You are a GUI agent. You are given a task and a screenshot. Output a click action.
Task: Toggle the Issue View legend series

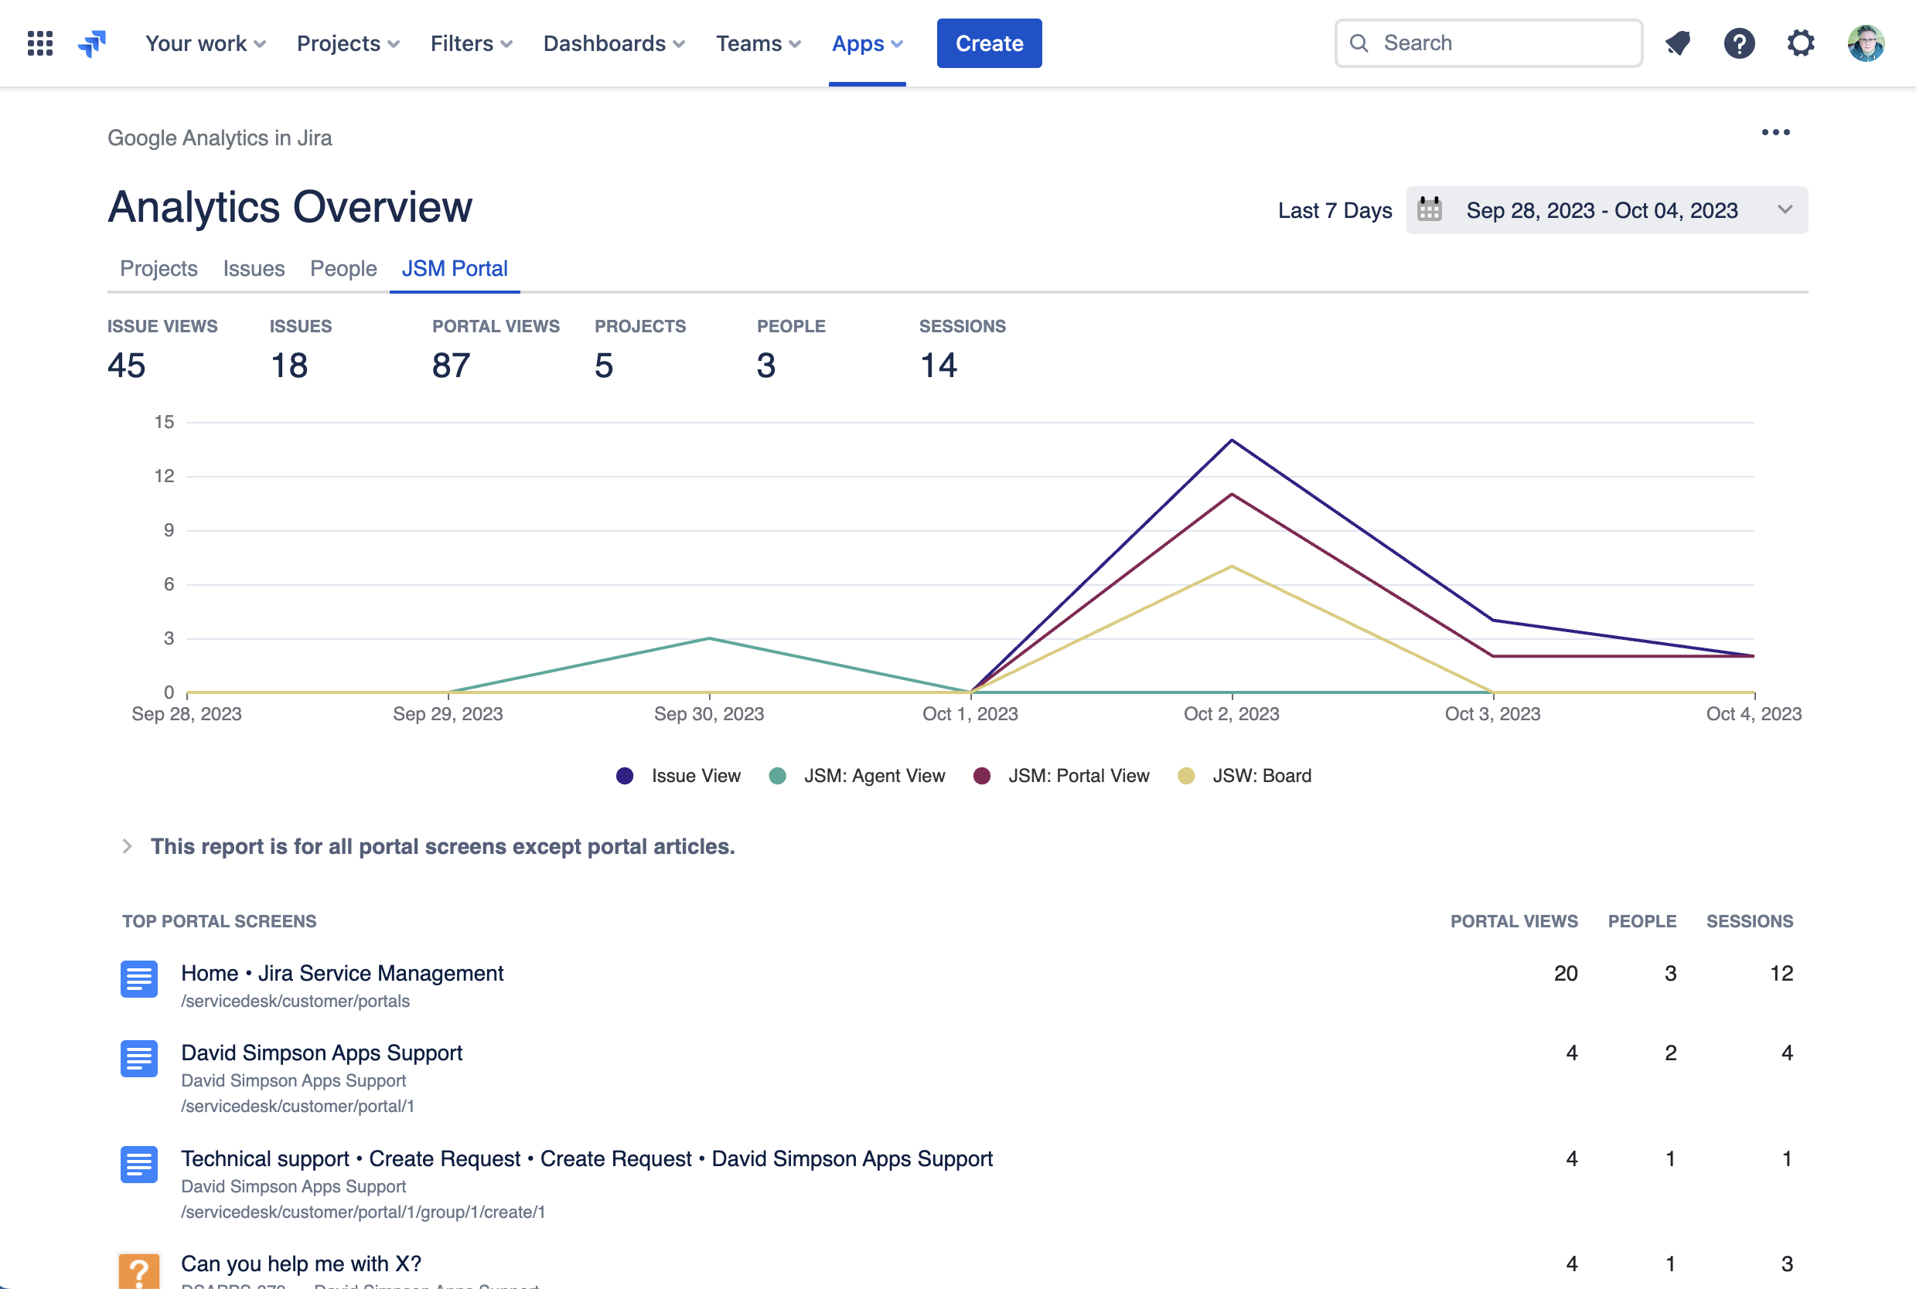(x=625, y=776)
